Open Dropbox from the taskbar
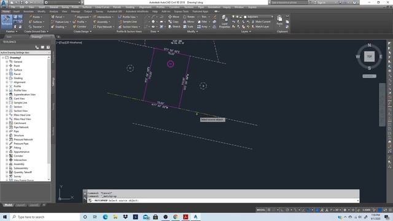This screenshot has height=221, width=393. click(x=125, y=217)
